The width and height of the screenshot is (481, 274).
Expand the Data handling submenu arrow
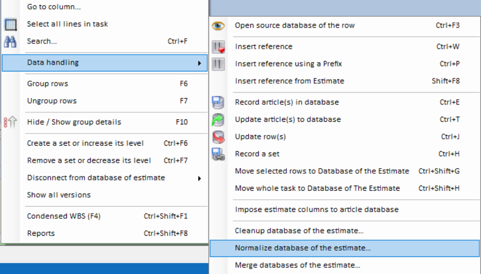coord(199,63)
